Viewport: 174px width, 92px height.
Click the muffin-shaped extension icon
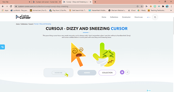[x=151, y=7]
